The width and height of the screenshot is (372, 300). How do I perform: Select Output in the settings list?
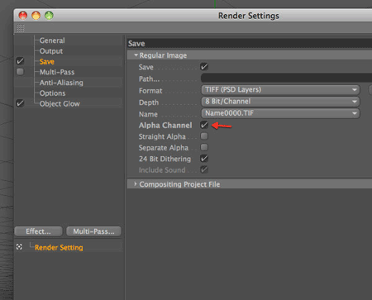point(51,51)
